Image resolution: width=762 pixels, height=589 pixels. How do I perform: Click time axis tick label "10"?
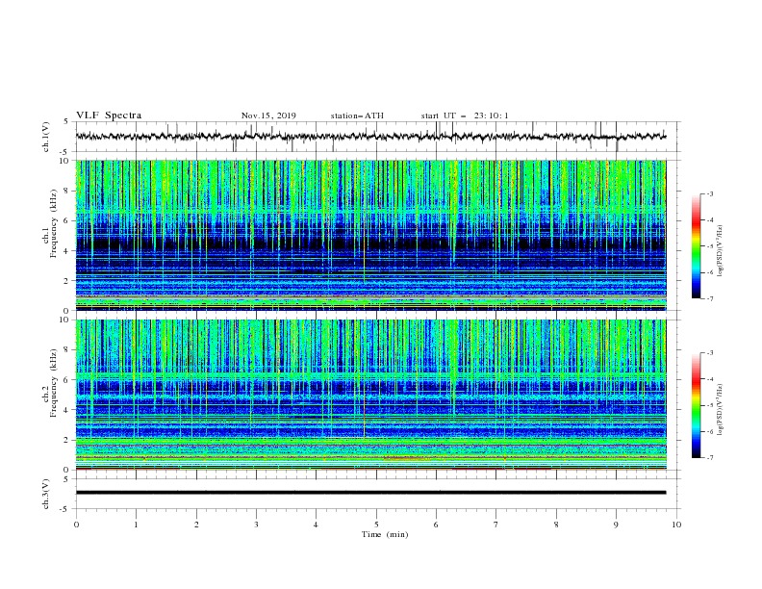(676, 525)
